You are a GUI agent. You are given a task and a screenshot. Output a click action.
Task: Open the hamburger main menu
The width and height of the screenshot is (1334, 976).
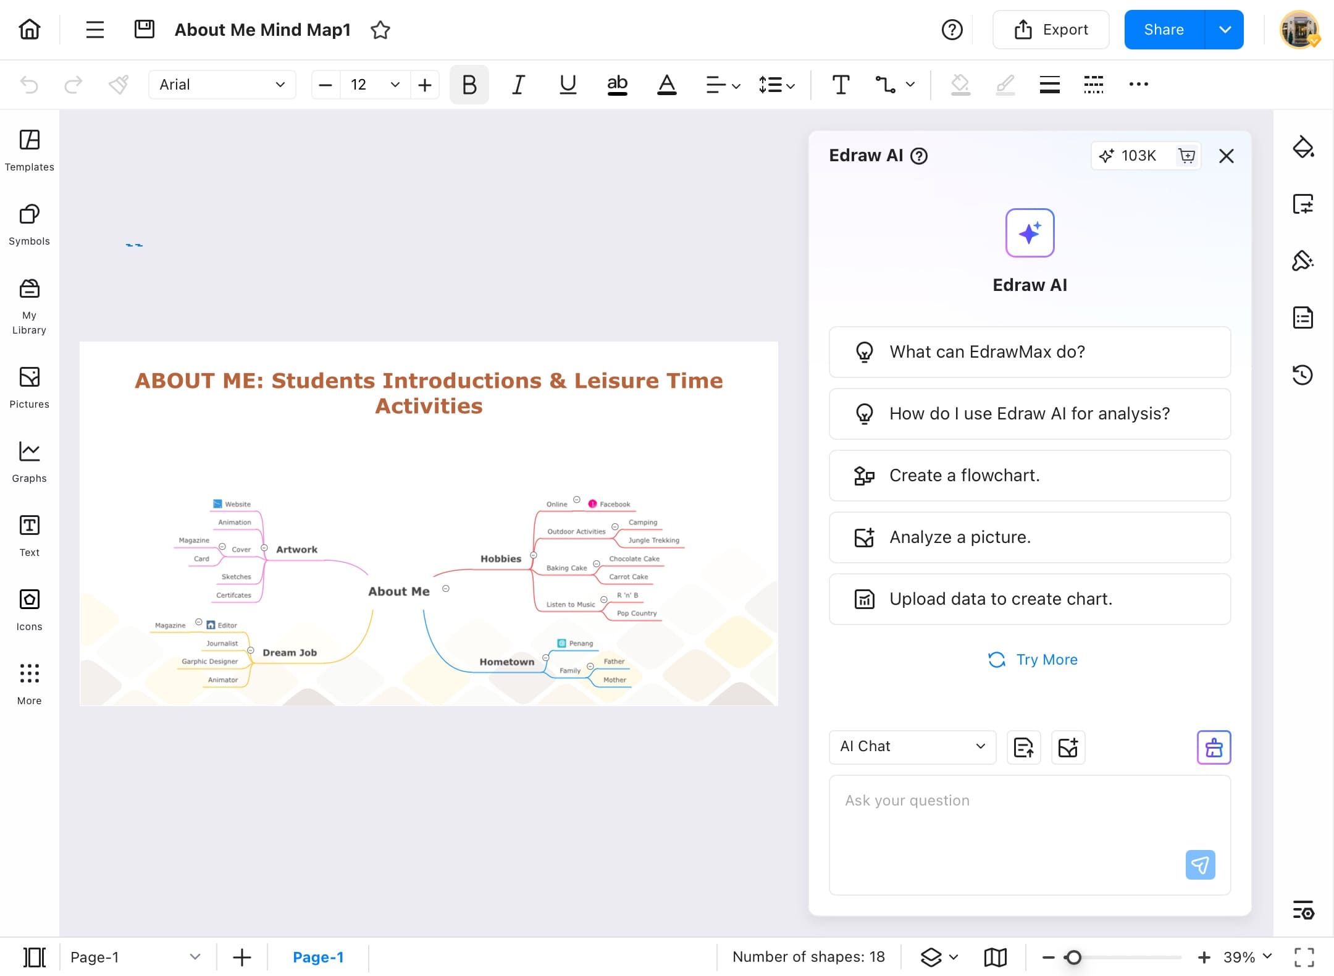[94, 30]
